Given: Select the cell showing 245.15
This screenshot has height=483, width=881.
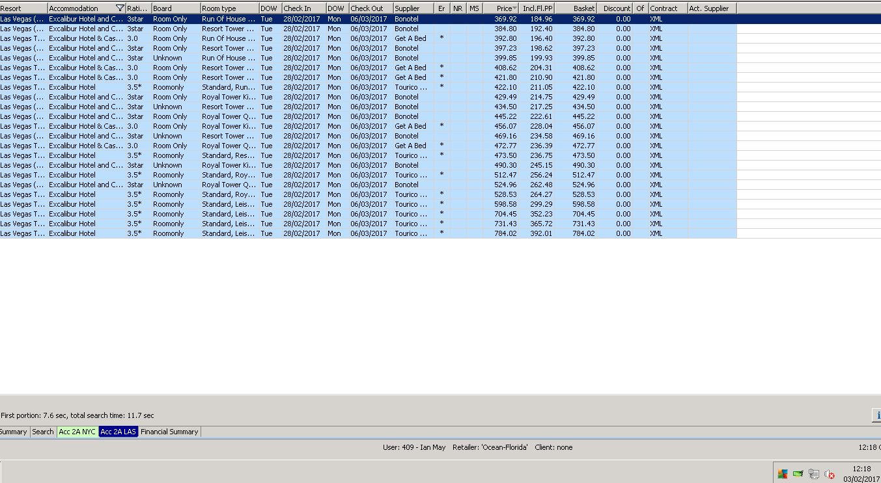Looking at the screenshot, I should (x=537, y=165).
